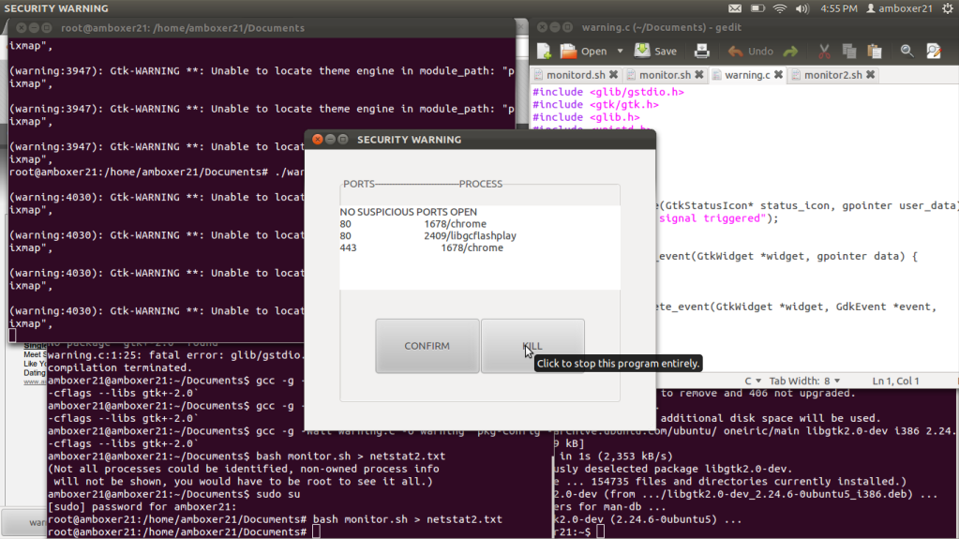The width and height of the screenshot is (959, 539).
Task: Open the system settings gear menu
Action: (948, 8)
